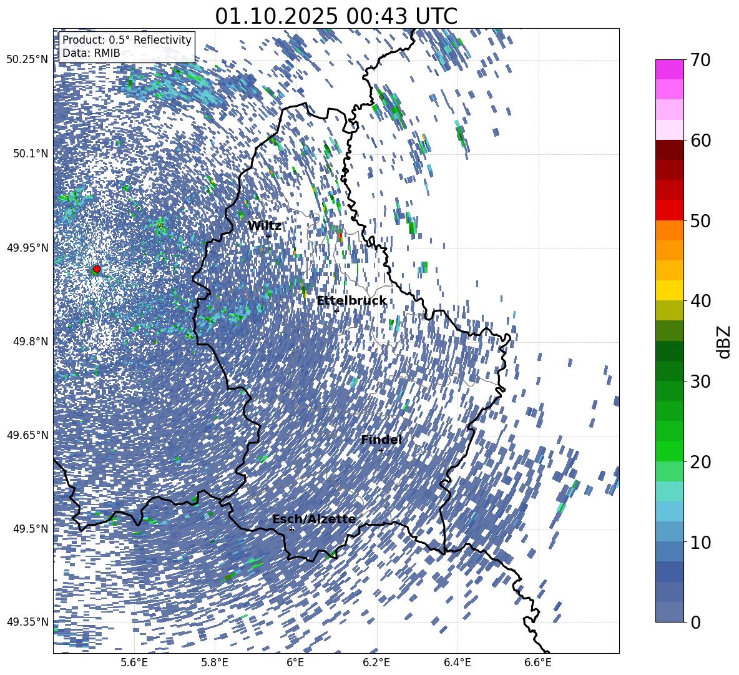This screenshot has height=675, width=739.
Task: Click the 5.6°E longitude label
Action: (x=134, y=663)
